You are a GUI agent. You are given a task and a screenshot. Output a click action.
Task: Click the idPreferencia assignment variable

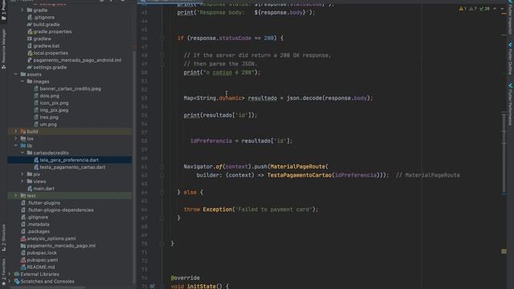211,141
